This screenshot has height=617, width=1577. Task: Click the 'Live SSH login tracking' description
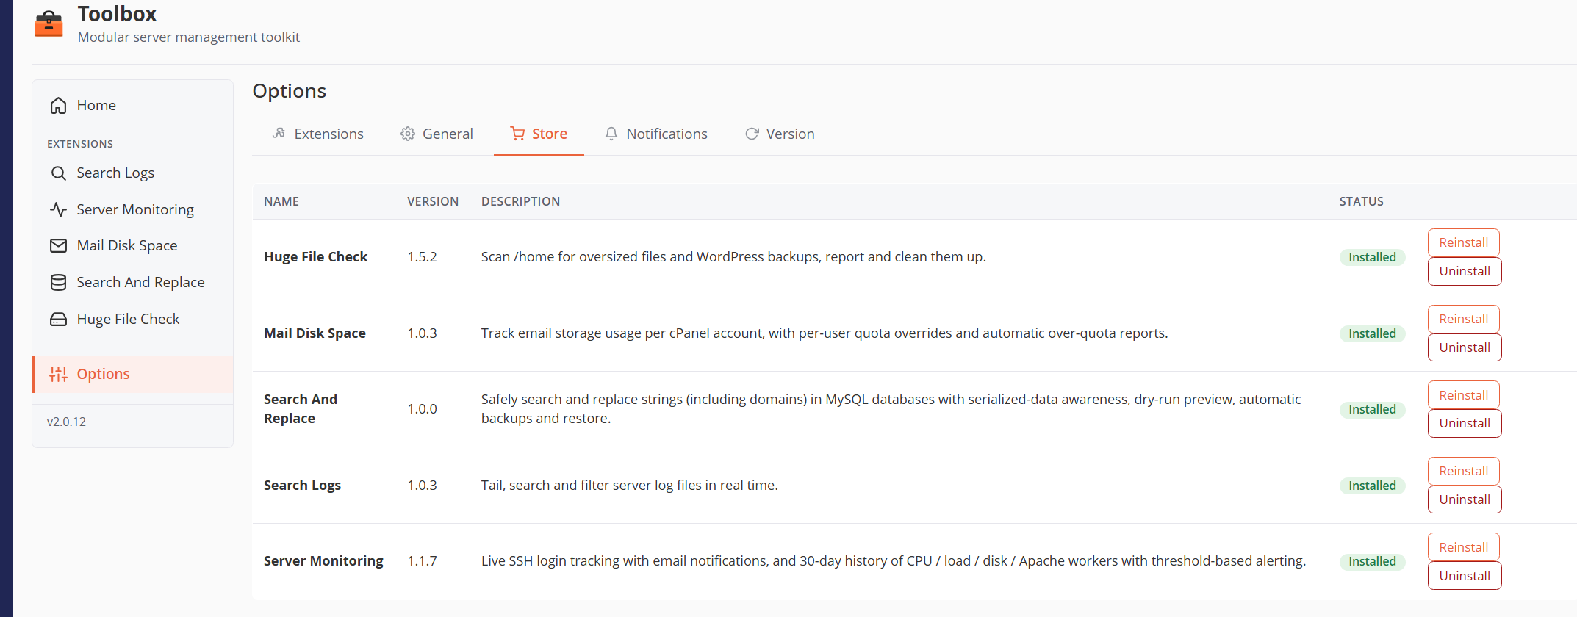point(894,561)
